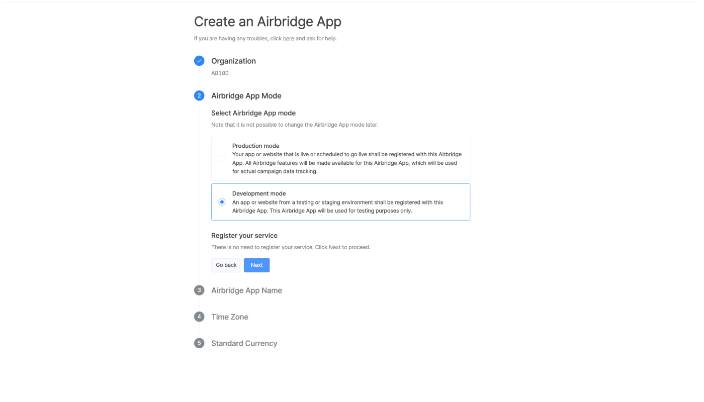704x402 pixels.
Task: Expand the Time Zone step
Action: click(x=230, y=317)
